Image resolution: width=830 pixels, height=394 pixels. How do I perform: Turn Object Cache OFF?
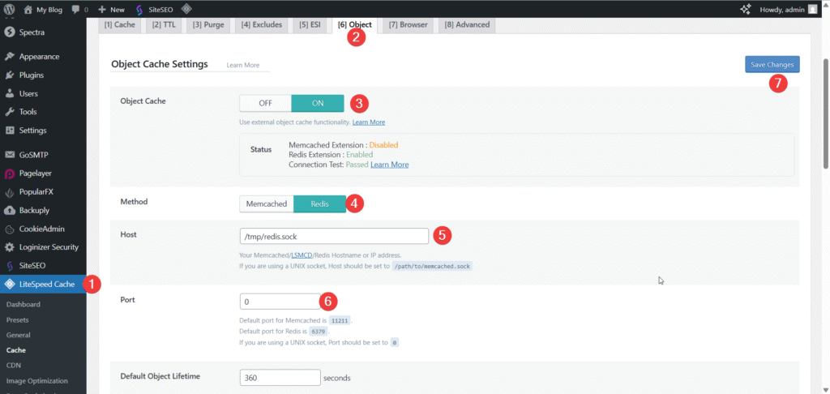coord(265,103)
